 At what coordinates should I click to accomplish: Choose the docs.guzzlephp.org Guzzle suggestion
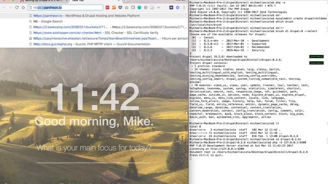tap(94, 44)
